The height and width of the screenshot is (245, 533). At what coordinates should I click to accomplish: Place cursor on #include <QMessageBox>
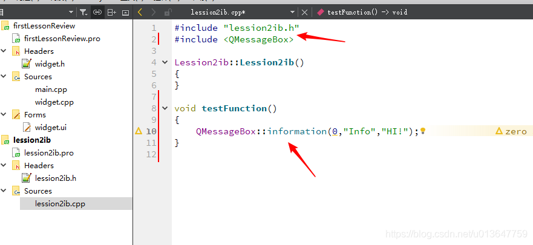[234, 39]
